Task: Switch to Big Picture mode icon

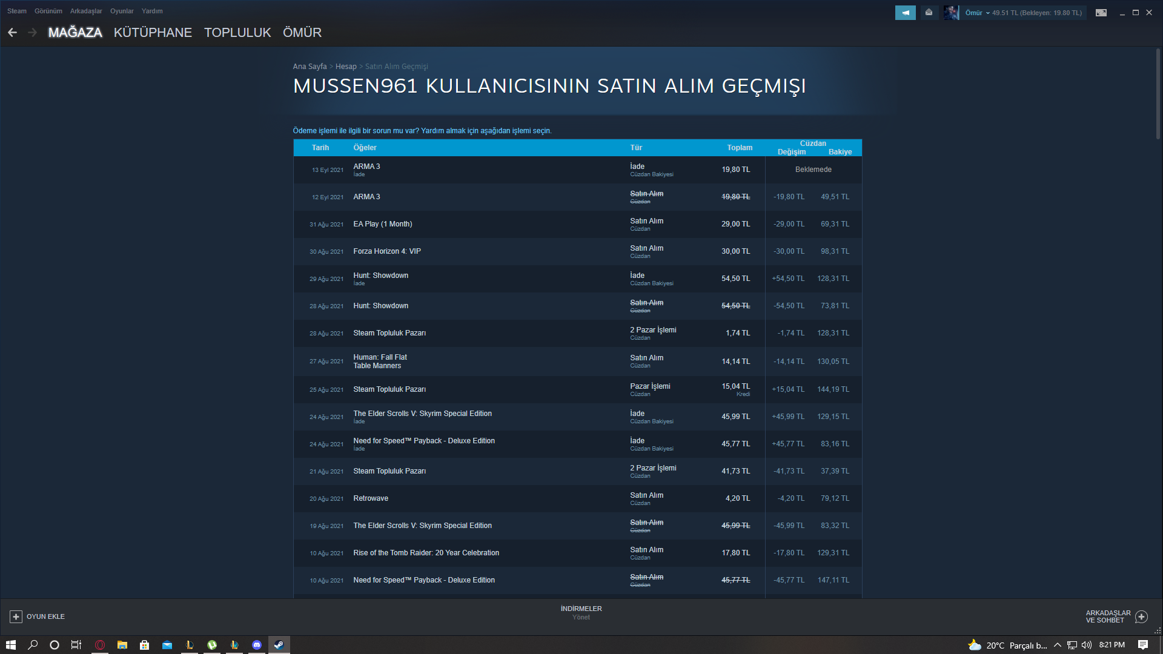Action: [1101, 13]
